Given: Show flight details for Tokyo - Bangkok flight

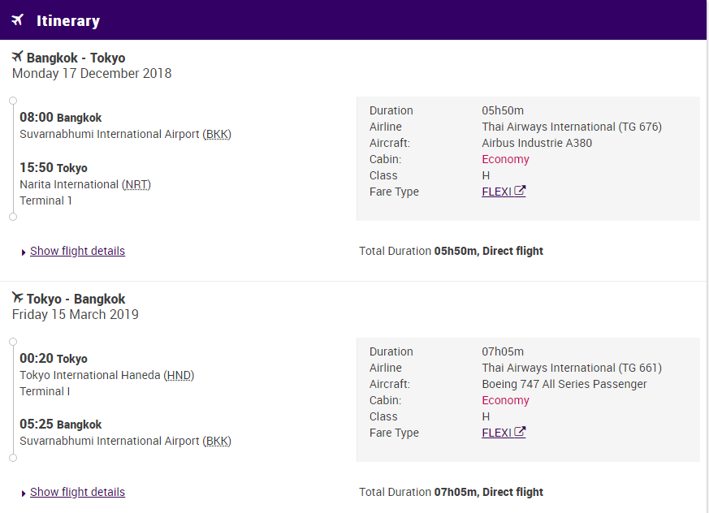Looking at the screenshot, I should [77, 492].
